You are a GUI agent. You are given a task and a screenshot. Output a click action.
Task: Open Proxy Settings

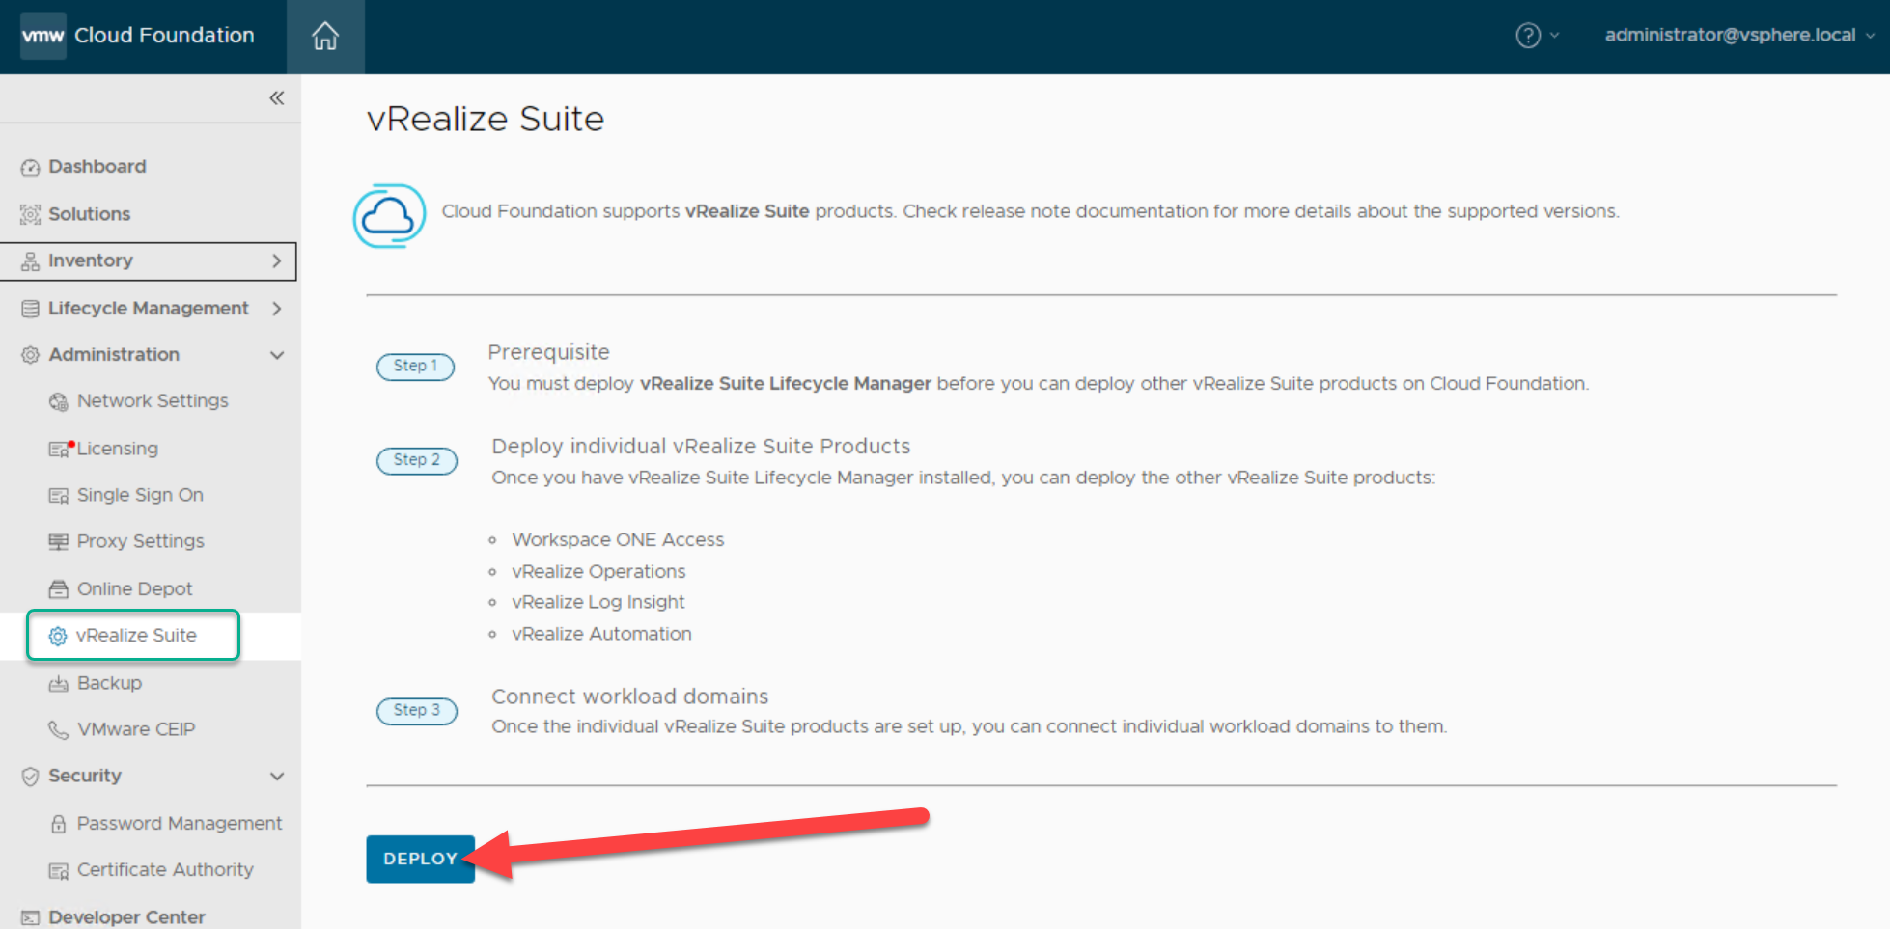point(141,541)
